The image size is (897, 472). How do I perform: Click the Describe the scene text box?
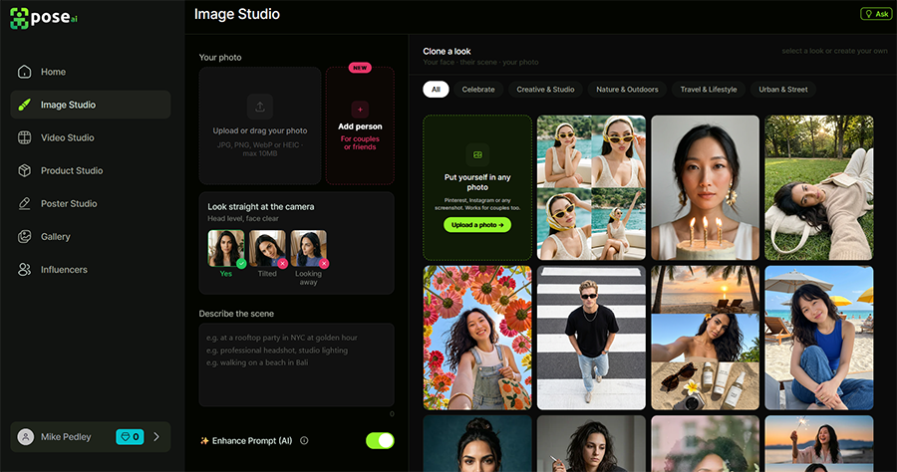[x=296, y=364]
